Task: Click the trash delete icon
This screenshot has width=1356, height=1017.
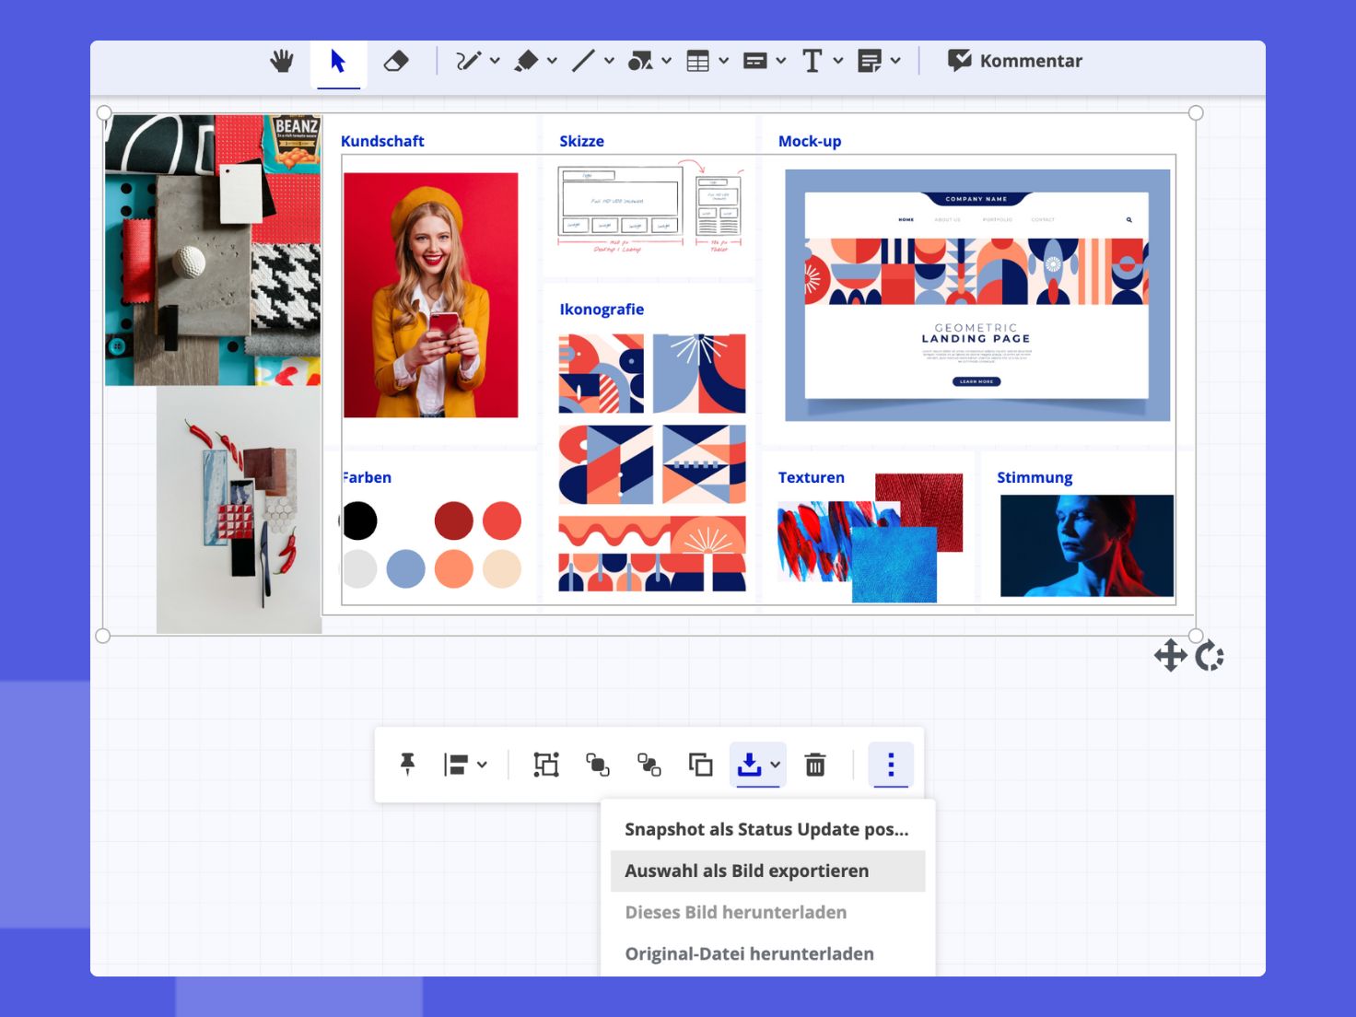Action: (815, 765)
